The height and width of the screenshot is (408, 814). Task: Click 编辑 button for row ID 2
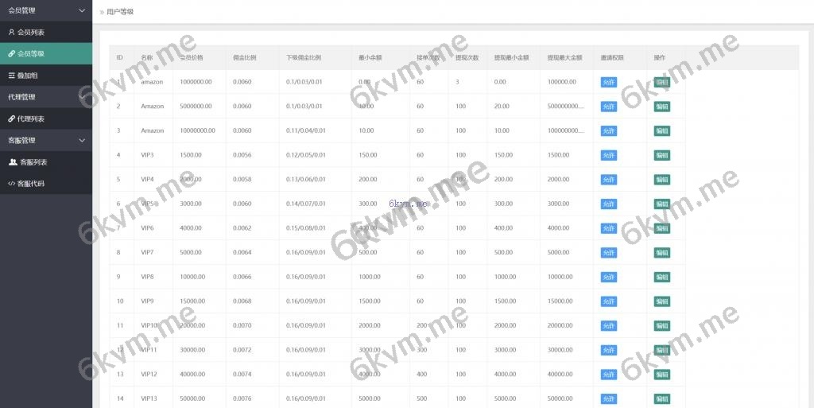(x=661, y=107)
